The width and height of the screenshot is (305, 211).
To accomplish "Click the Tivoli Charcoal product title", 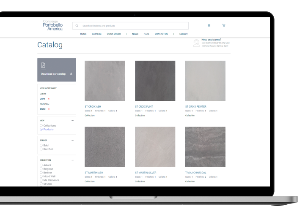I will (196, 173).
